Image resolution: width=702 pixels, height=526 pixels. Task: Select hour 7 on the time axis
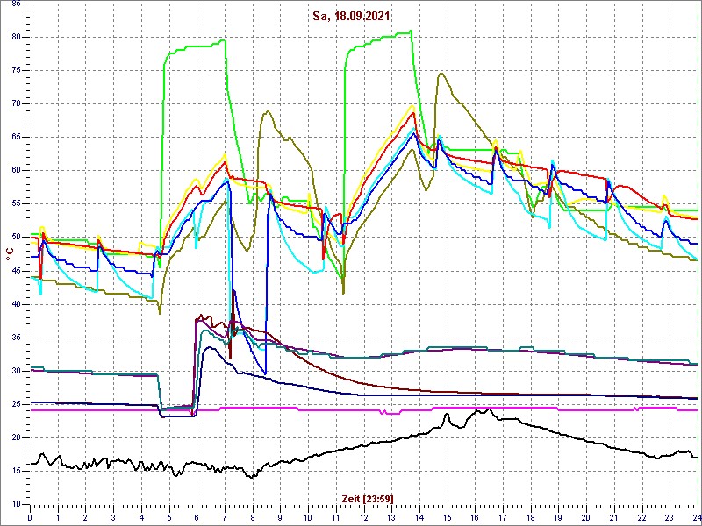(225, 517)
